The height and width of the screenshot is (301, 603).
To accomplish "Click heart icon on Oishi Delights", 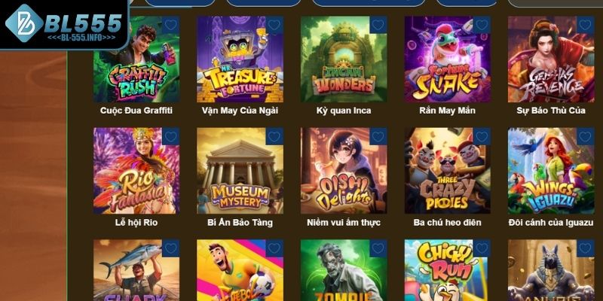I will tap(378, 136).
